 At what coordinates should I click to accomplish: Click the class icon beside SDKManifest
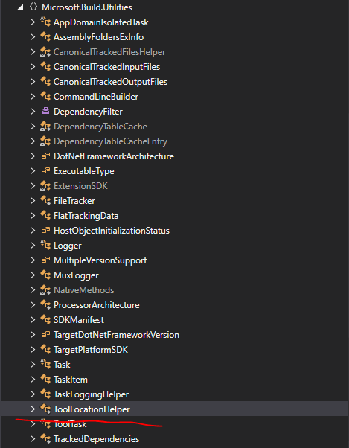pos(45,319)
